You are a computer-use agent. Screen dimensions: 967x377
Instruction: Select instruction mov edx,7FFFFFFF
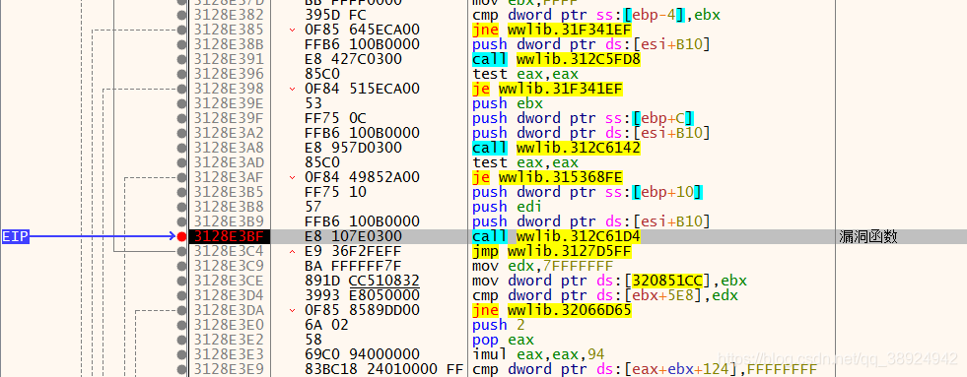coord(543,266)
